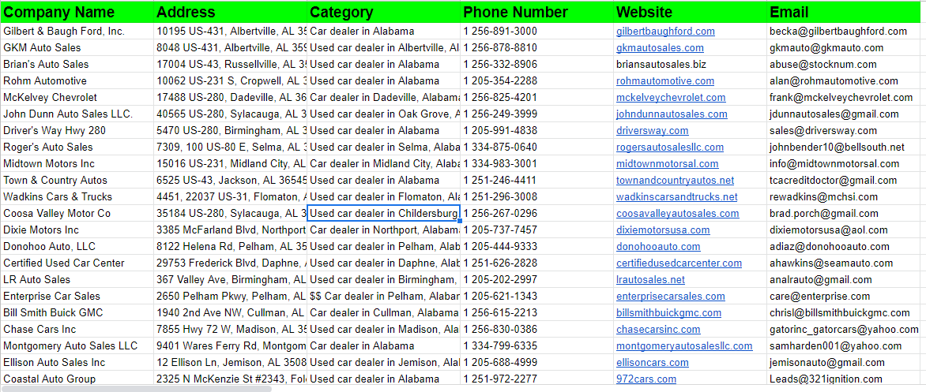This screenshot has width=926, height=392.
Task: Open the gilbertbaughford.com website link
Action: pyautogui.click(x=665, y=32)
